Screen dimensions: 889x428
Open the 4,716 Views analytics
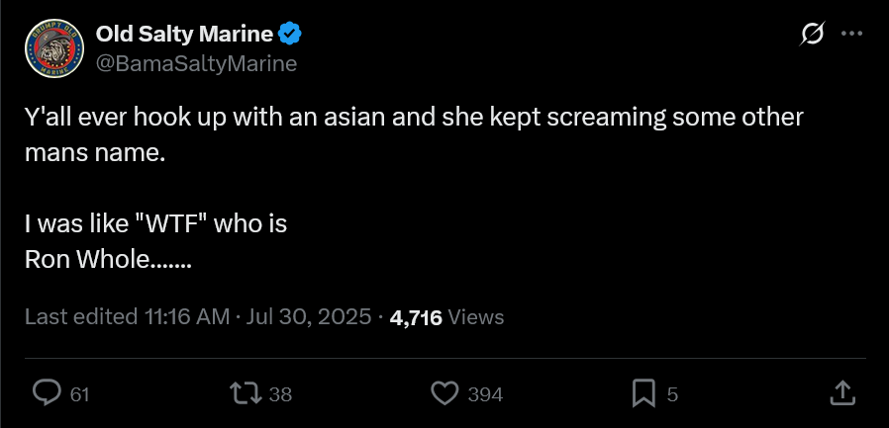[x=446, y=317]
